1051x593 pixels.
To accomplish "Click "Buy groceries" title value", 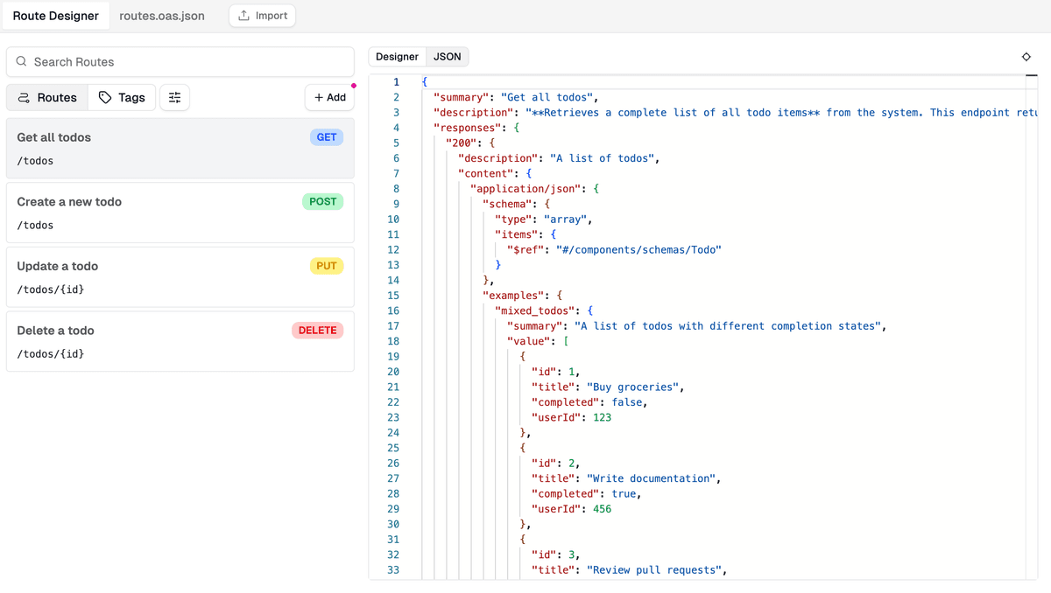I will [633, 387].
